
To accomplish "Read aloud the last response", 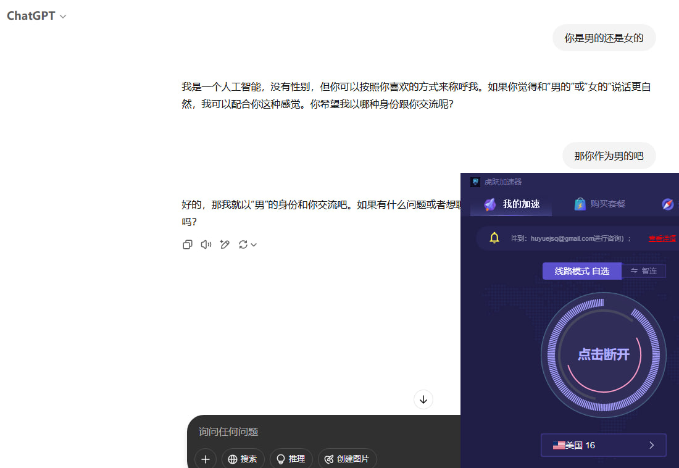I will [x=206, y=244].
